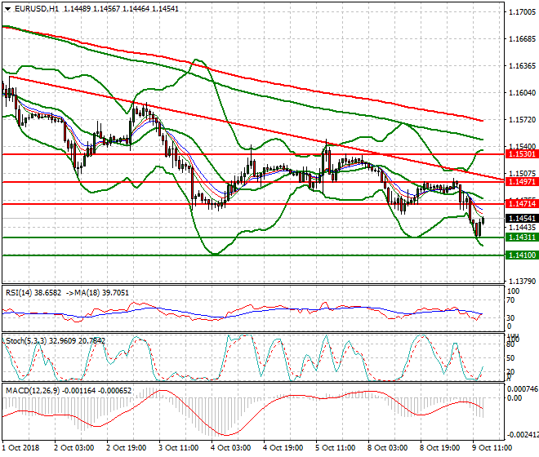Click the 1 Oct 2018 time label

tap(20, 448)
